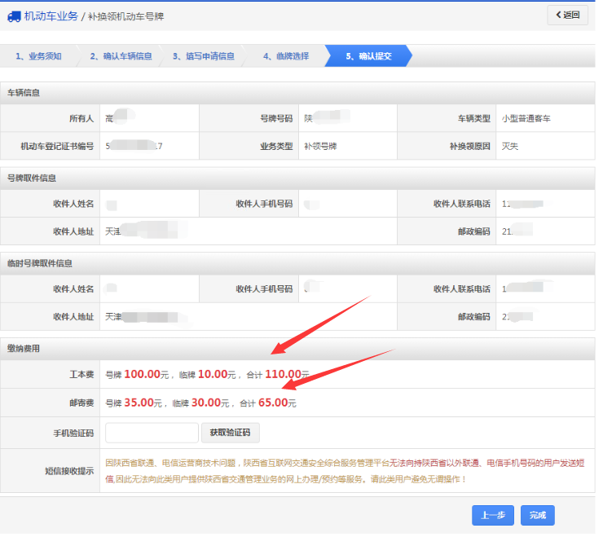This screenshot has width=603, height=537.
Task: Click the 号牌取件信息 section header
Action: (x=32, y=178)
